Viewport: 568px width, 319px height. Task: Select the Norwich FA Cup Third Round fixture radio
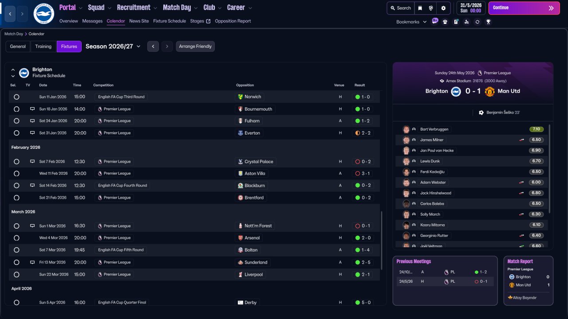click(x=16, y=97)
